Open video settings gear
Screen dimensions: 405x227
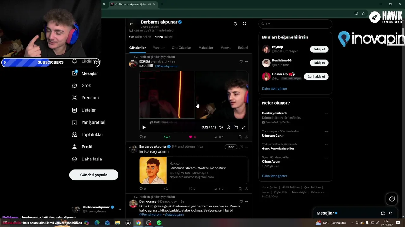click(228, 127)
